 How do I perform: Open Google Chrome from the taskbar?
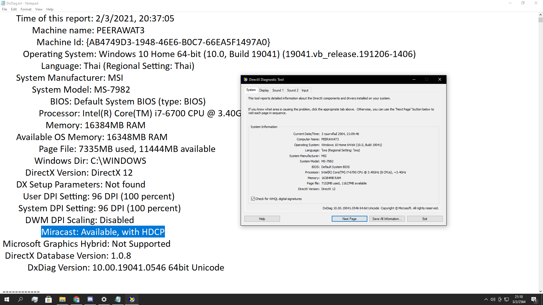(76, 299)
